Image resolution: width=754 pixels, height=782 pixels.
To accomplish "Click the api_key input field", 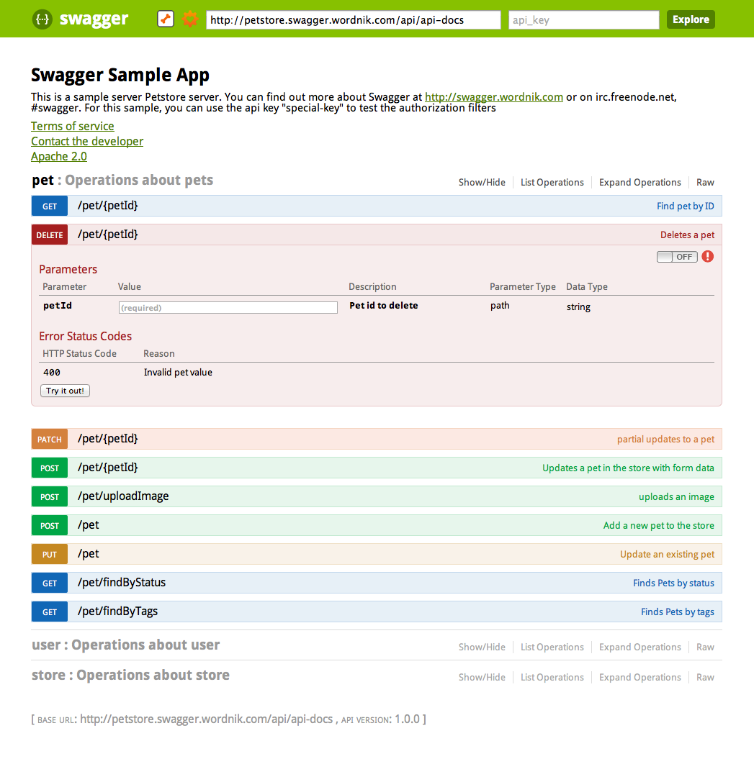I will coord(584,20).
